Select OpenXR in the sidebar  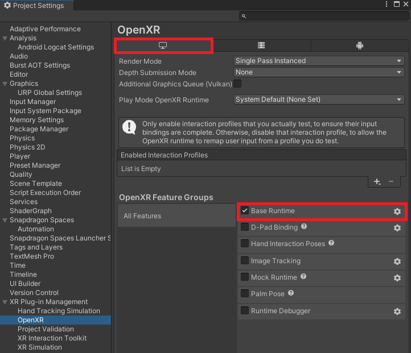[x=55, y=320]
